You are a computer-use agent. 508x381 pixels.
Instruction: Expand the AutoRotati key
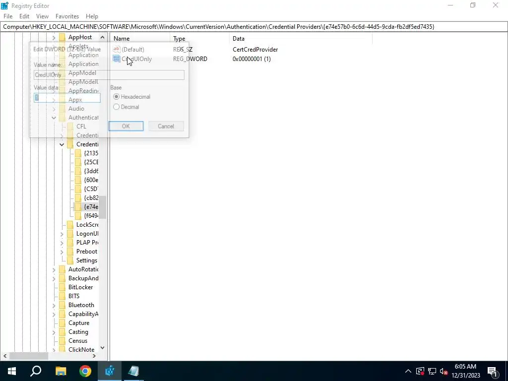pyautogui.click(x=54, y=269)
